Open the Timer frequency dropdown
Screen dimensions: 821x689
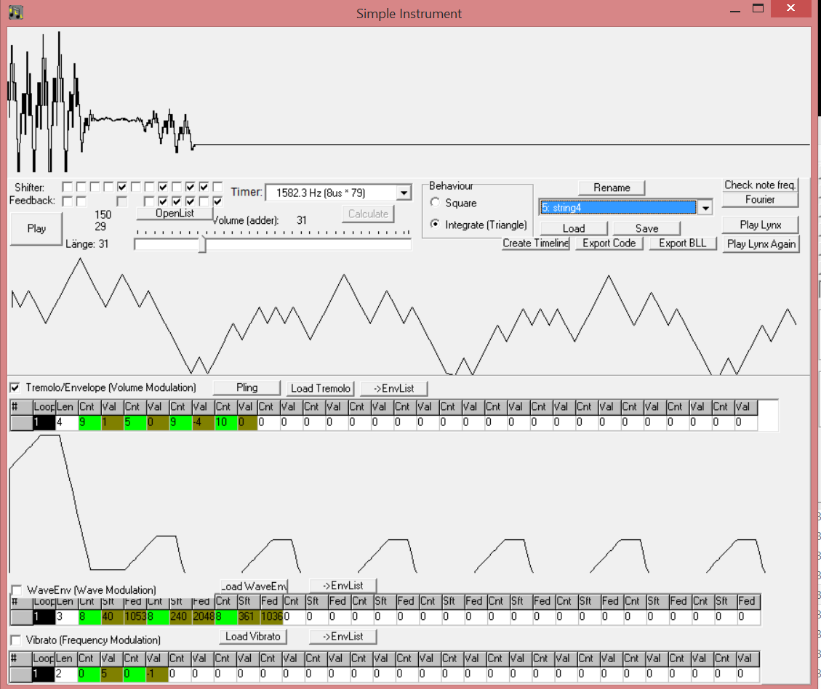click(x=404, y=193)
